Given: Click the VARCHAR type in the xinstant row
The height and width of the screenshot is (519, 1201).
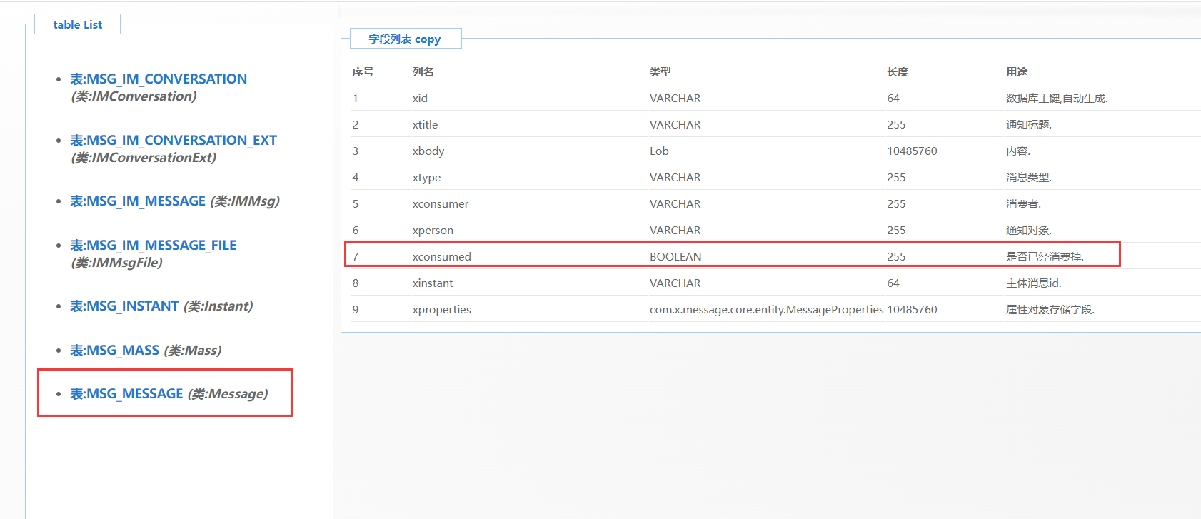Looking at the screenshot, I should pyautogui.click(x=675, y=283).
